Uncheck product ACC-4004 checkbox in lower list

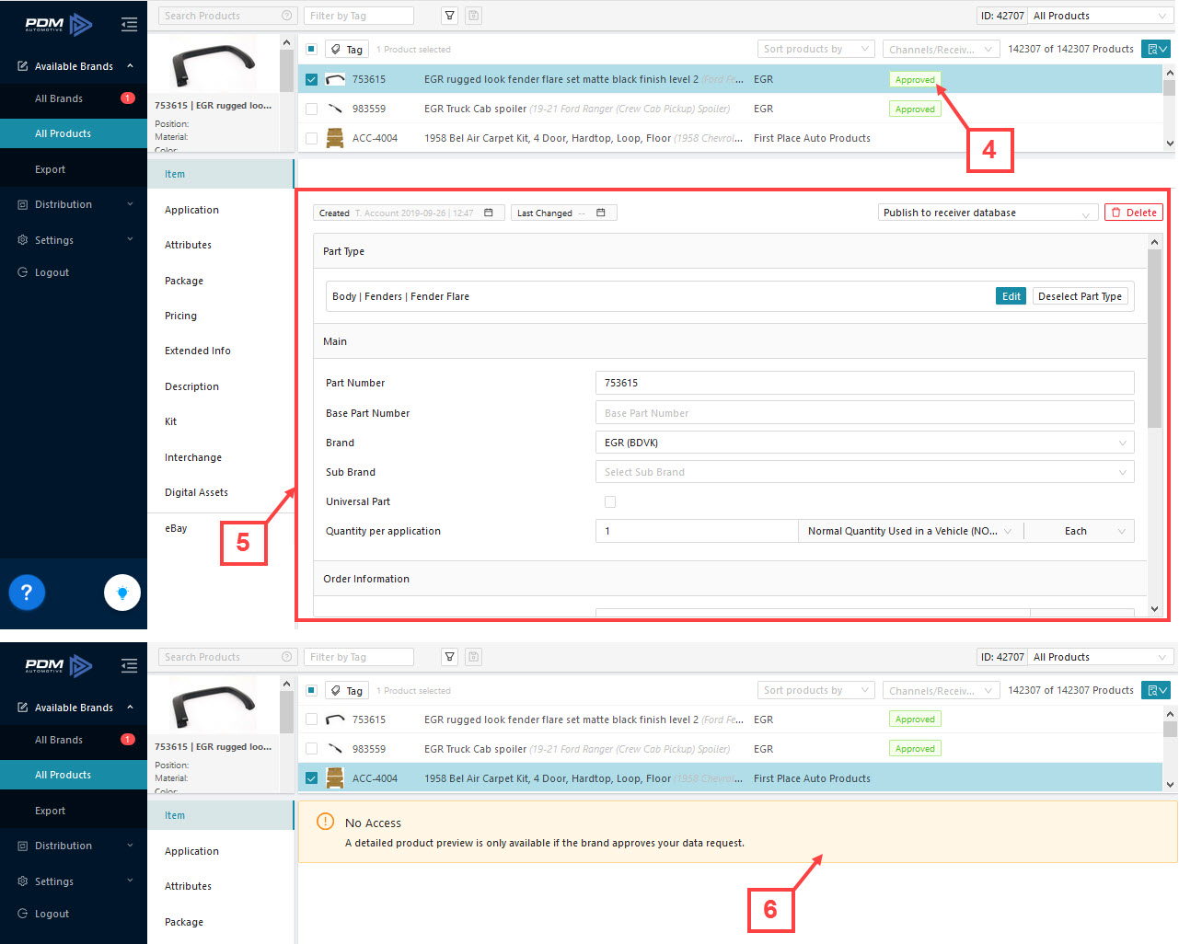point(311,778)
